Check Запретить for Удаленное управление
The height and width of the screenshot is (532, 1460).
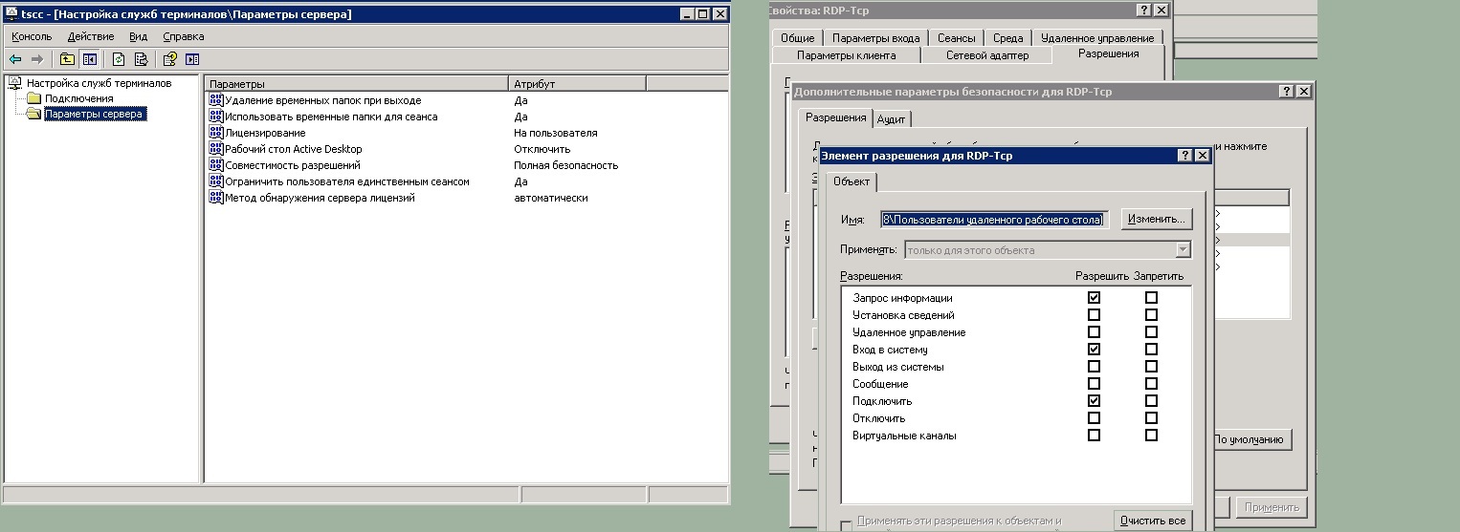pos(1151,332)
